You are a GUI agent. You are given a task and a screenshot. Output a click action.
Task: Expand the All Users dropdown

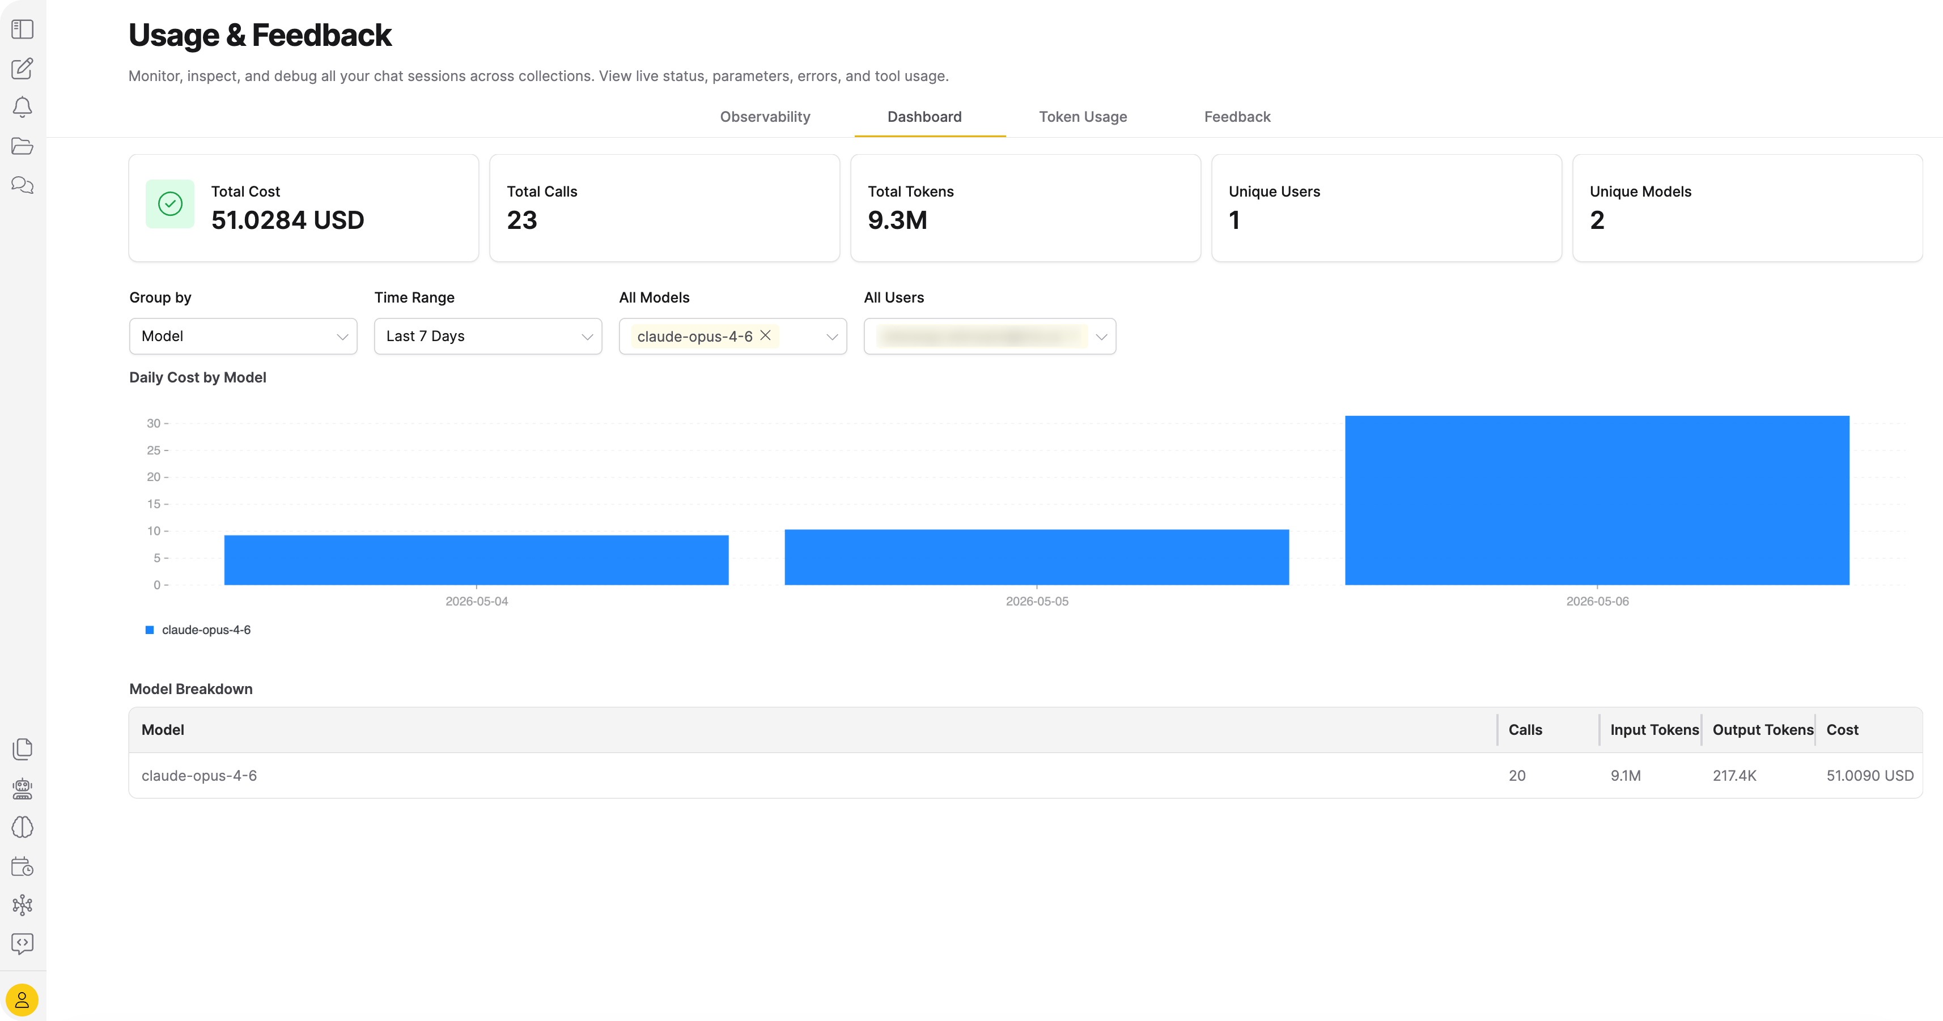click(x=990, y=337)
